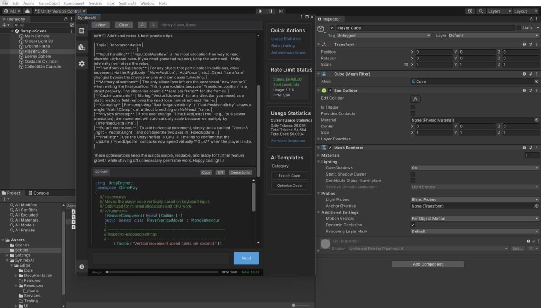The height and width of the screenshot is (308, 541).
Task: Click the Player Cube gameobject icon picker
Action: click(321, 29)
